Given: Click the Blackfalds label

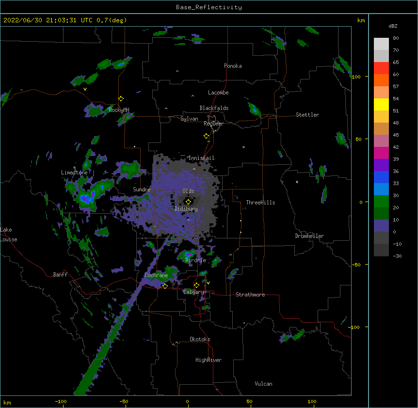Looking at the screenshot, I should [x=214, y=108].
